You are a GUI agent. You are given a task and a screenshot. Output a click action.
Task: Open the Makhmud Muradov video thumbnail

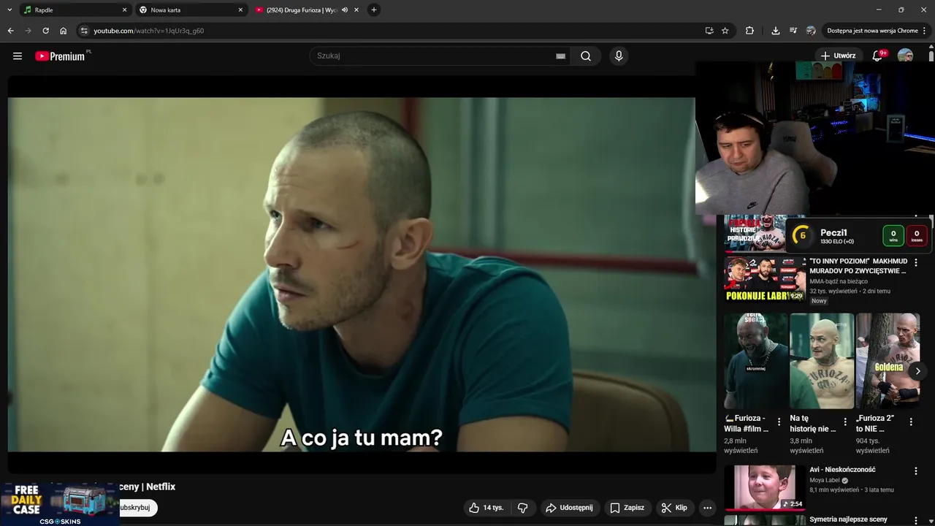[764, 278]
